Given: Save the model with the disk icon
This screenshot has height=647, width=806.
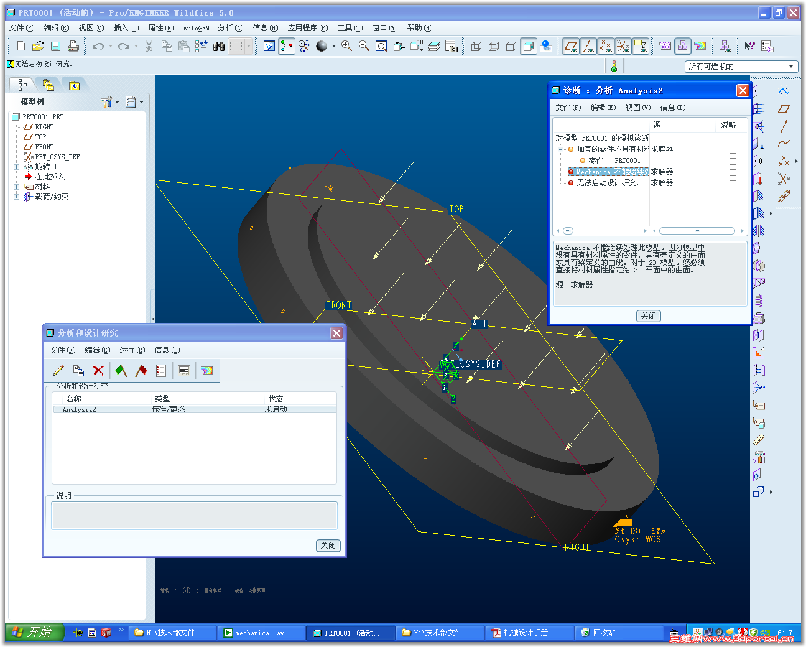Looking at the screenshot, I should click(55, 46).
